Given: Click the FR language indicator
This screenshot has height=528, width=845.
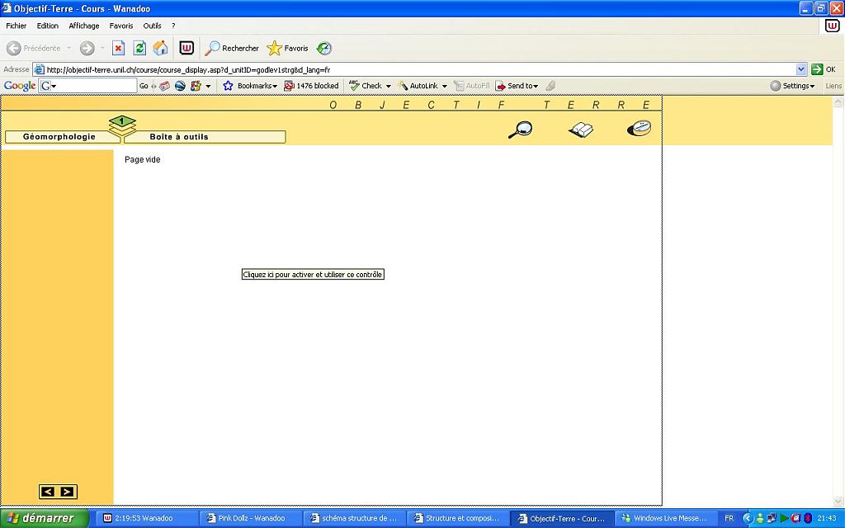Looking at the screenshot, I should (729, 518).
